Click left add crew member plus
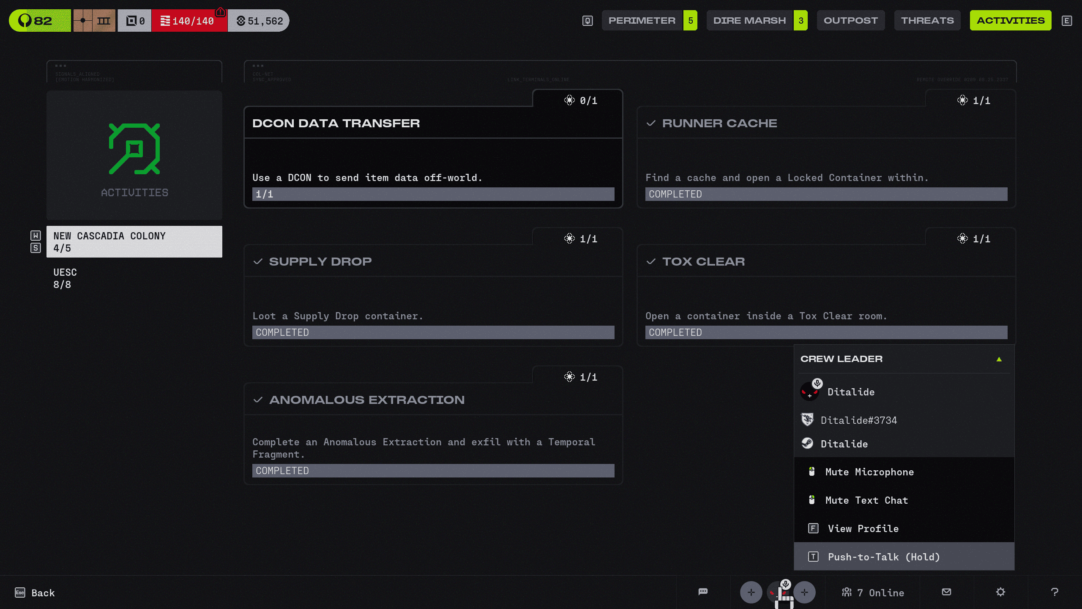1082x609 pixels. pos(751,592)
